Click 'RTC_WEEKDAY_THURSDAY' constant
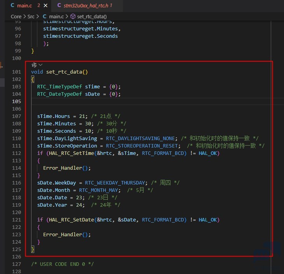 click(115, 183)
